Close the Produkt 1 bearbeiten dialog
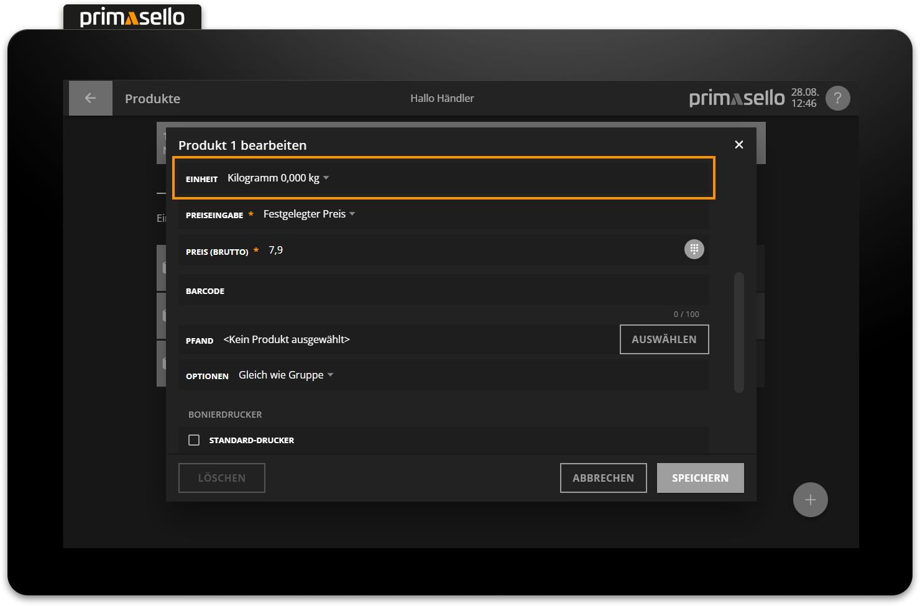 [738, 145]
